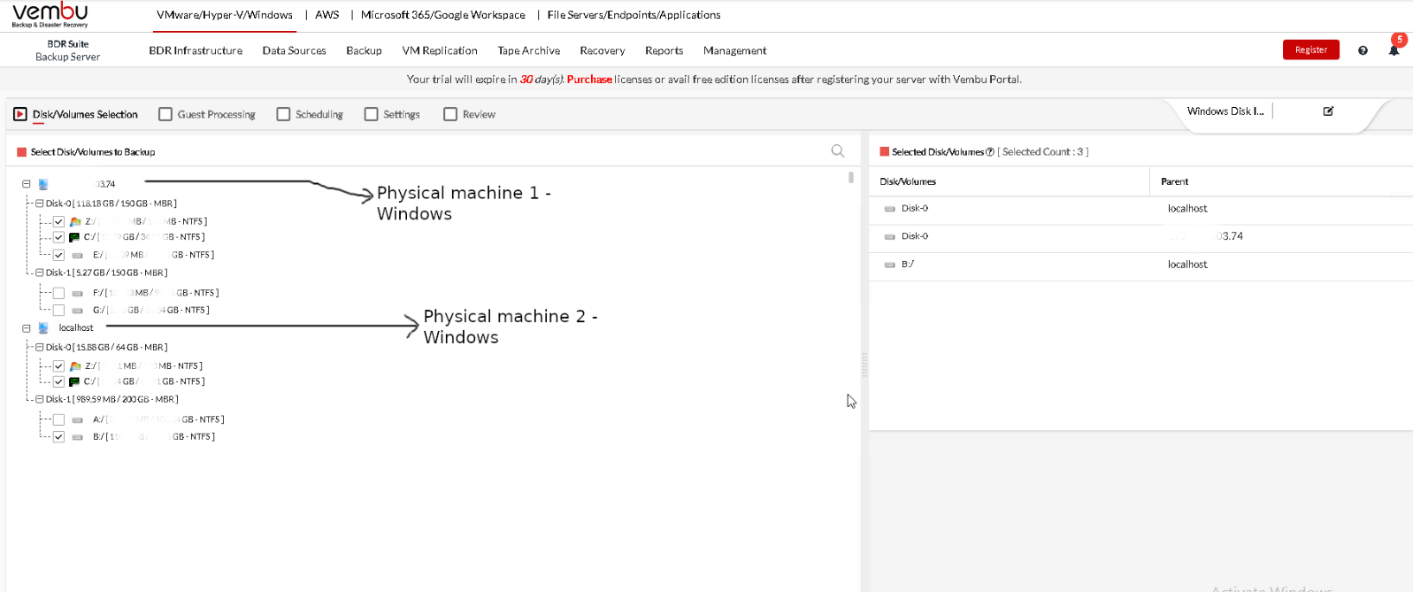
Task: Uncheck the B:/ volume checkbox
Action: click(58, 437)
